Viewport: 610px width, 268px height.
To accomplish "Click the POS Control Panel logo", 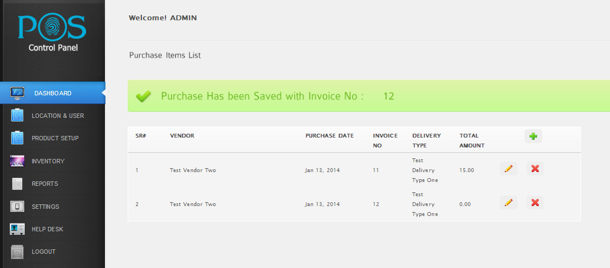I will [52, 33].
